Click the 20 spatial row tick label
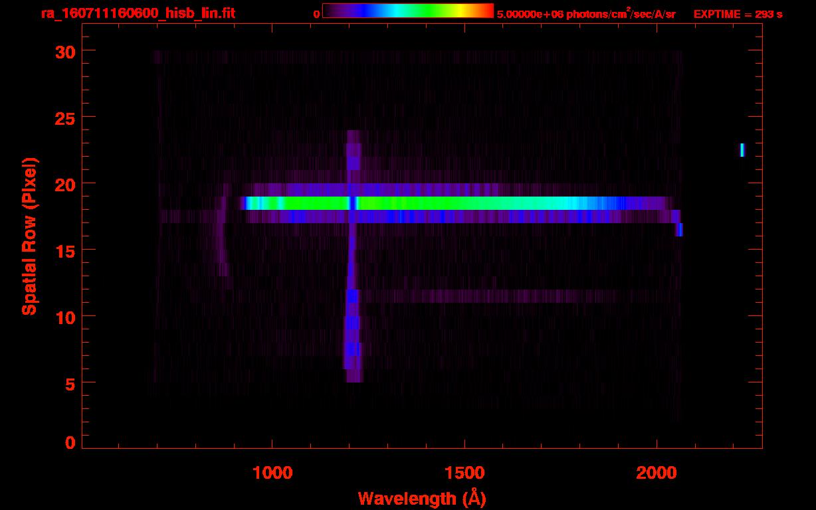Image resolution: width=816 pixels, height=510 pixels. click(x=66, y=184)
